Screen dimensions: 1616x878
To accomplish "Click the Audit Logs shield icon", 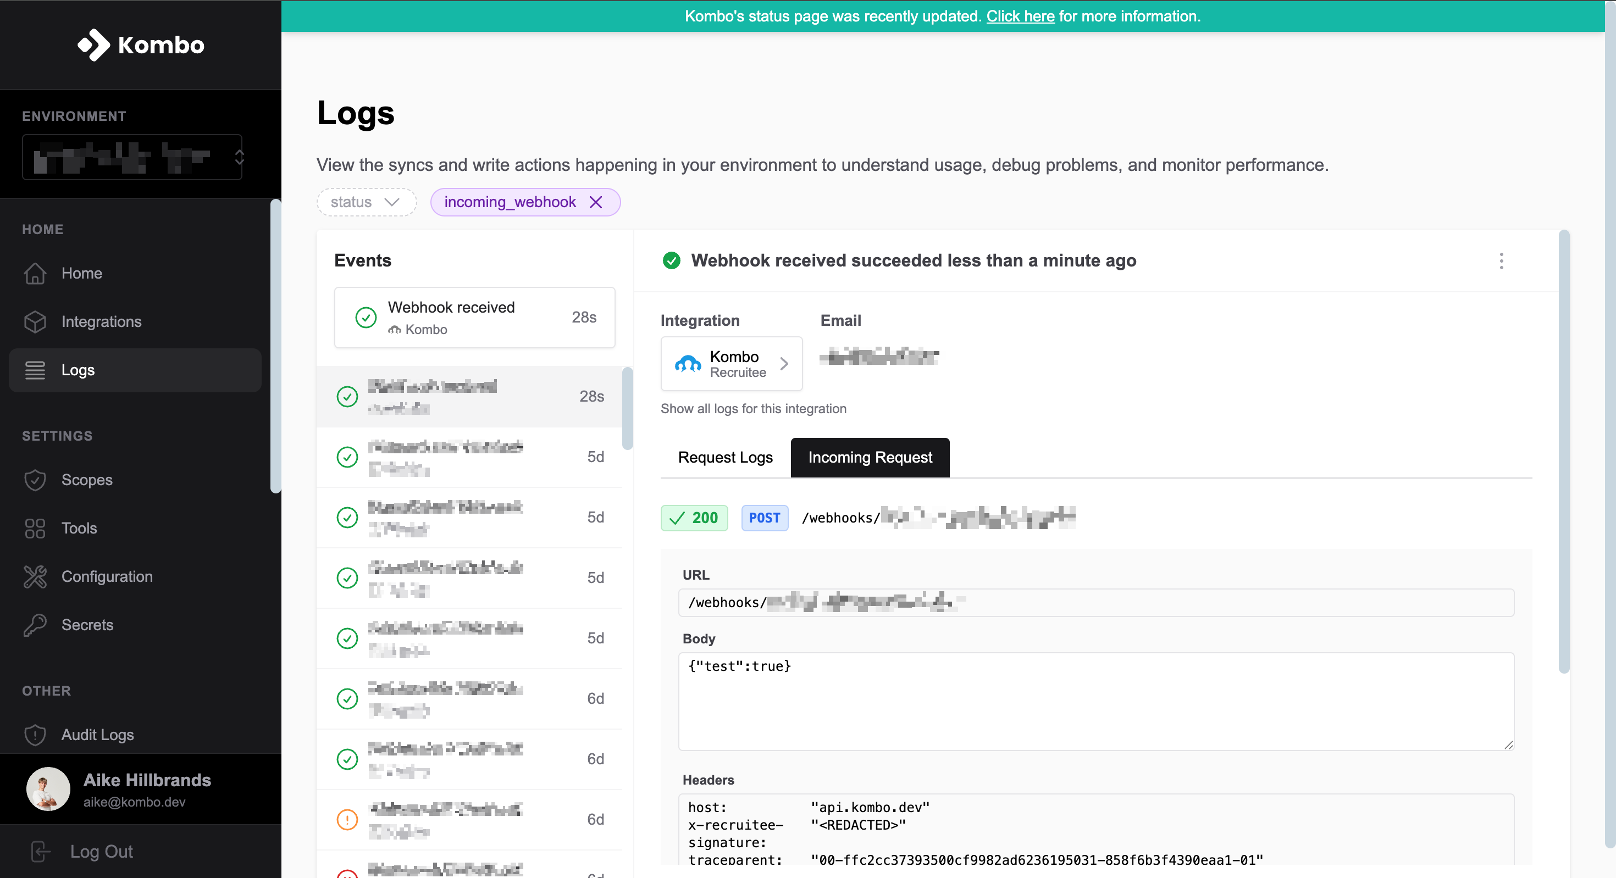I will 35,735.
